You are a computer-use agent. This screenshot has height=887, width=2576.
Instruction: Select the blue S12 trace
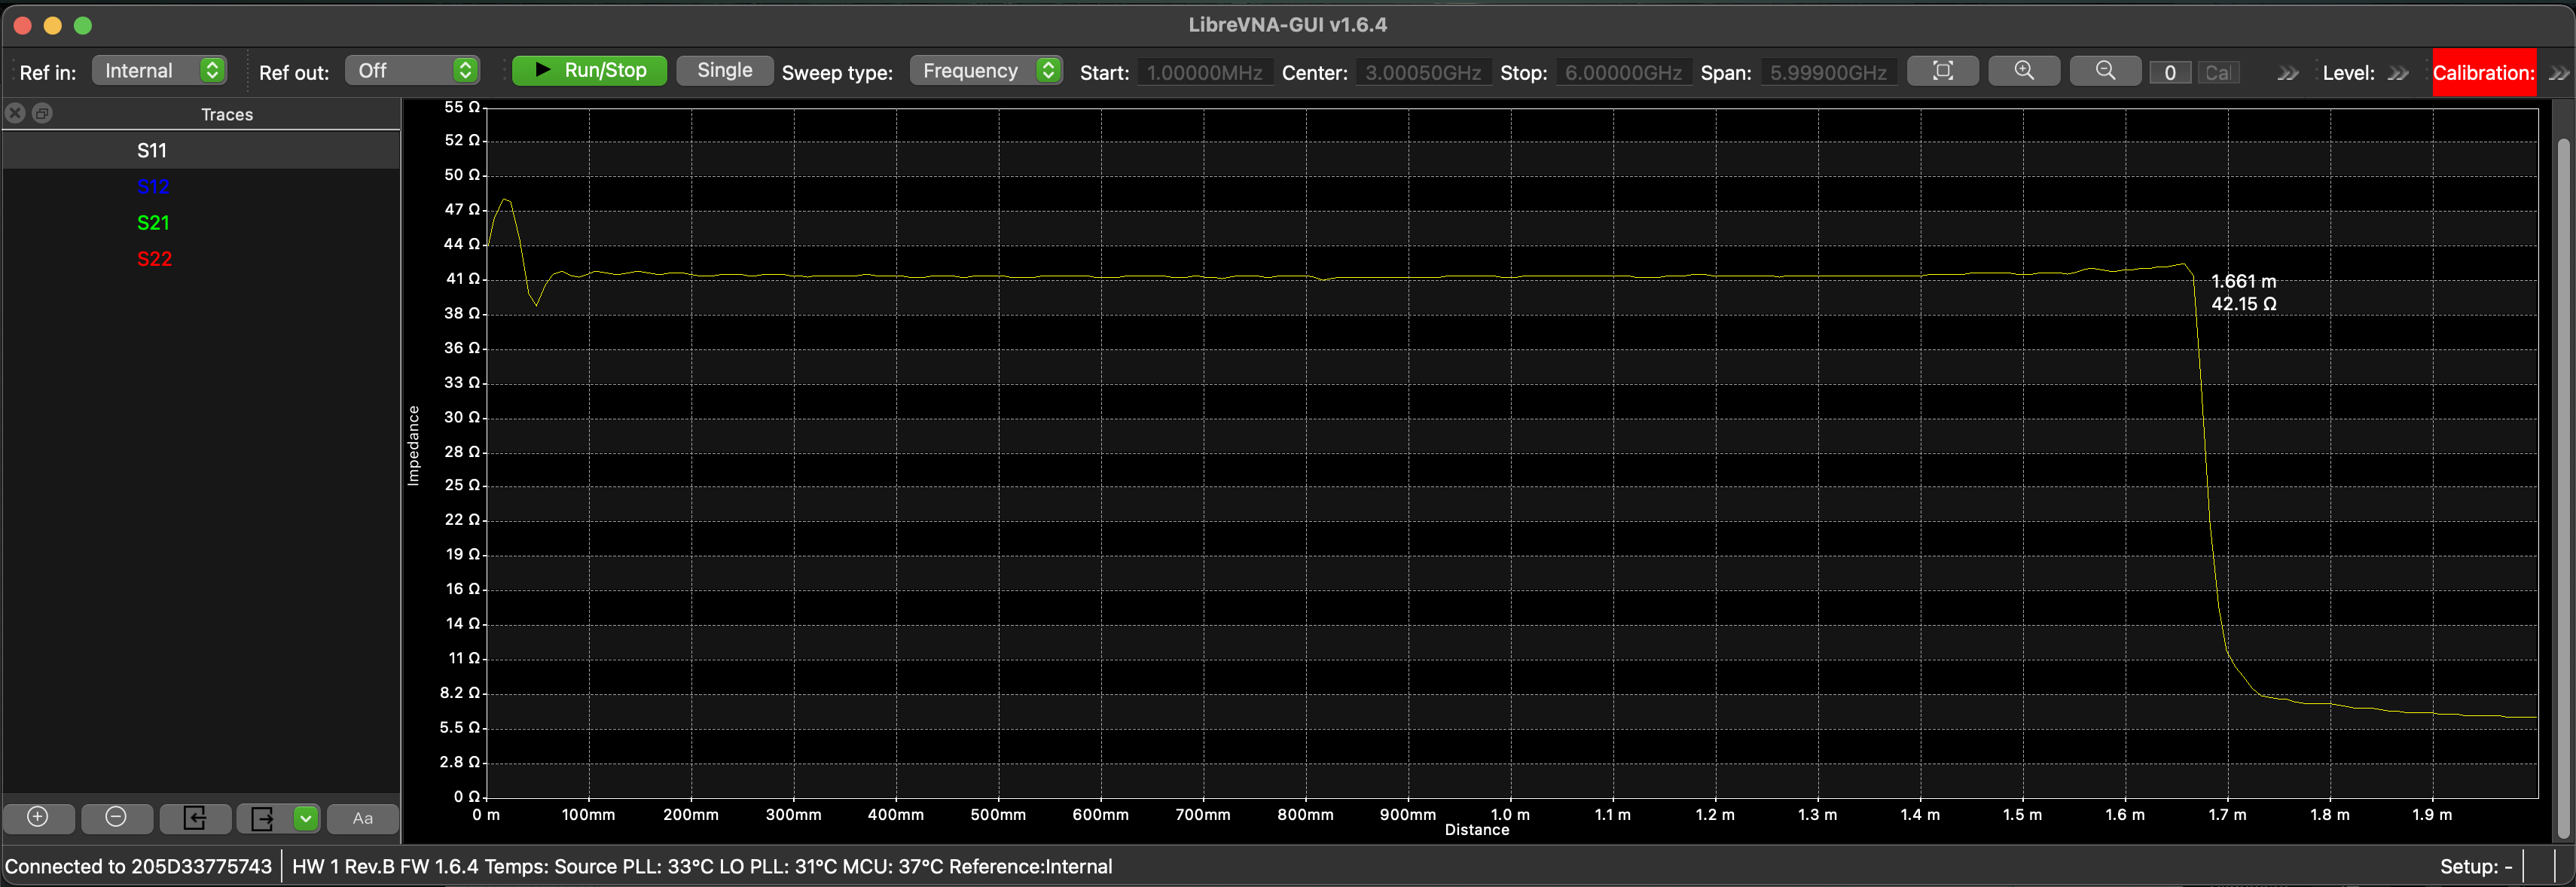tap(153, 186)
